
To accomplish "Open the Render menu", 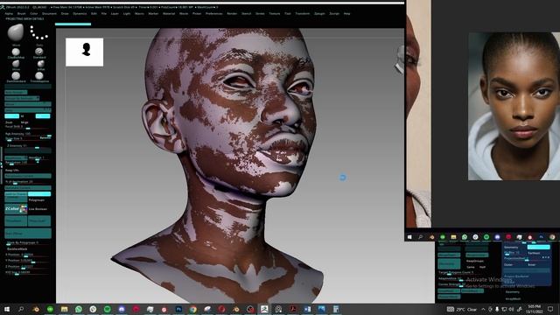I will point(232,14).
